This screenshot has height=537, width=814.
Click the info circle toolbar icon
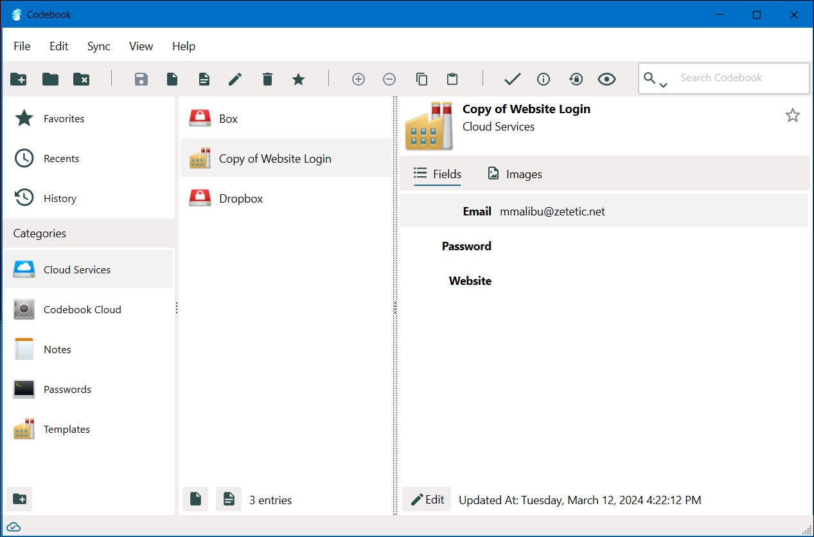(x=544, y=79)
